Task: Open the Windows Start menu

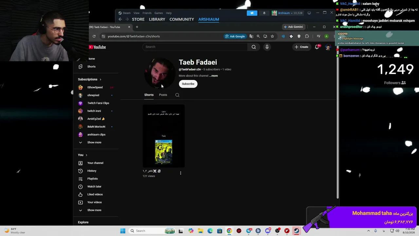Action: pyautogui.click(x=123, y=231)
